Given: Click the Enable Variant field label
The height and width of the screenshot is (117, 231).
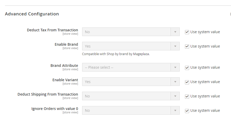Looking at the screenshot, I should point(65,80).
